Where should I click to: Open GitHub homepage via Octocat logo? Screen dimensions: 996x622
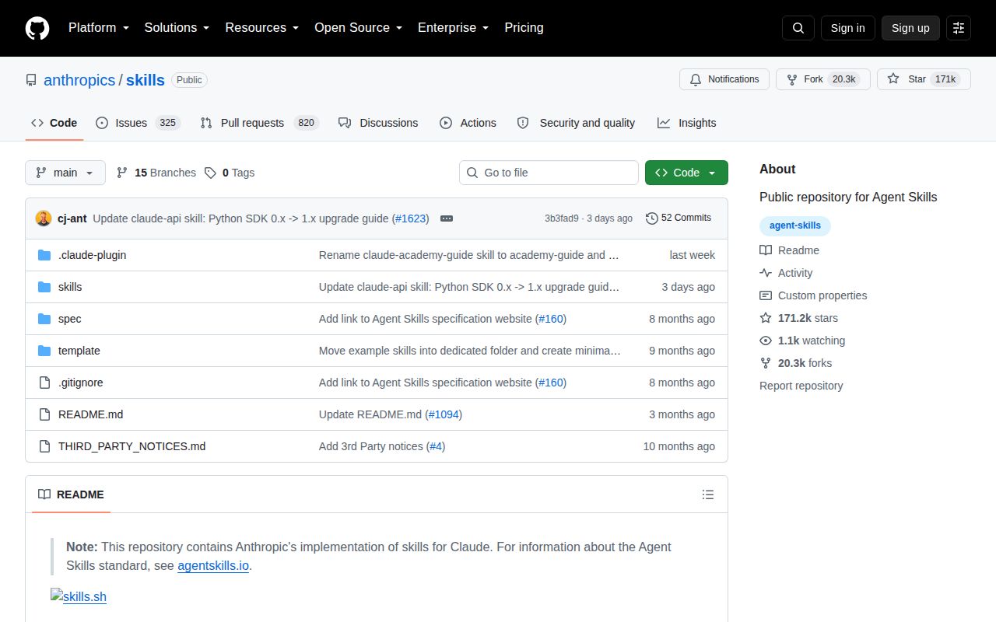[37, 28]
